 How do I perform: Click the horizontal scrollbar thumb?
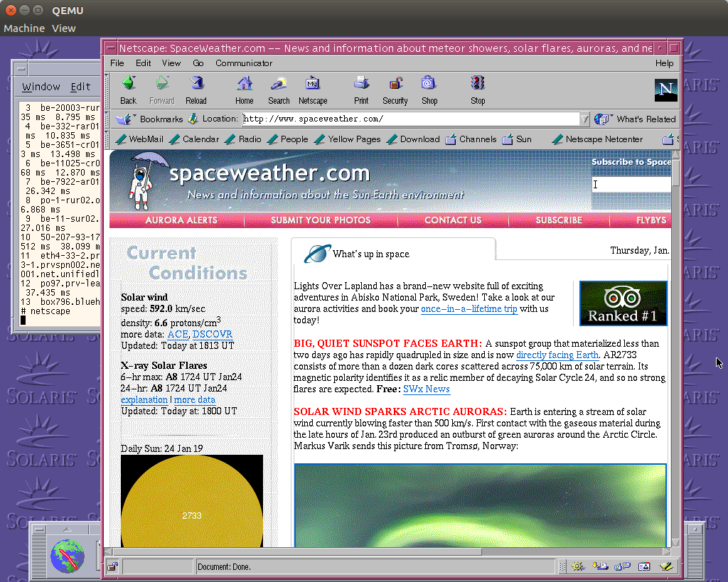coord(296,552)
